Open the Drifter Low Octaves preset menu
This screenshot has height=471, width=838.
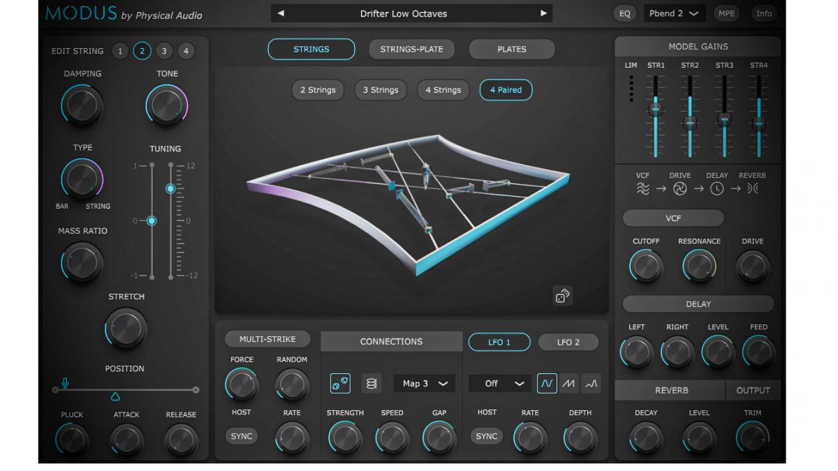(412, 13)
